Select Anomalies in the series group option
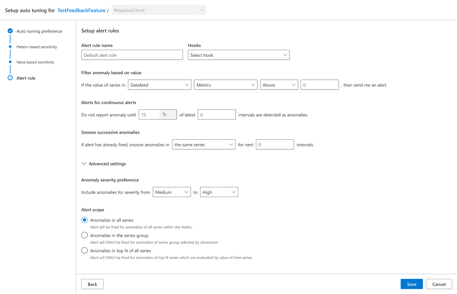Viewport: 457px width, 294px height. [85, 235]
